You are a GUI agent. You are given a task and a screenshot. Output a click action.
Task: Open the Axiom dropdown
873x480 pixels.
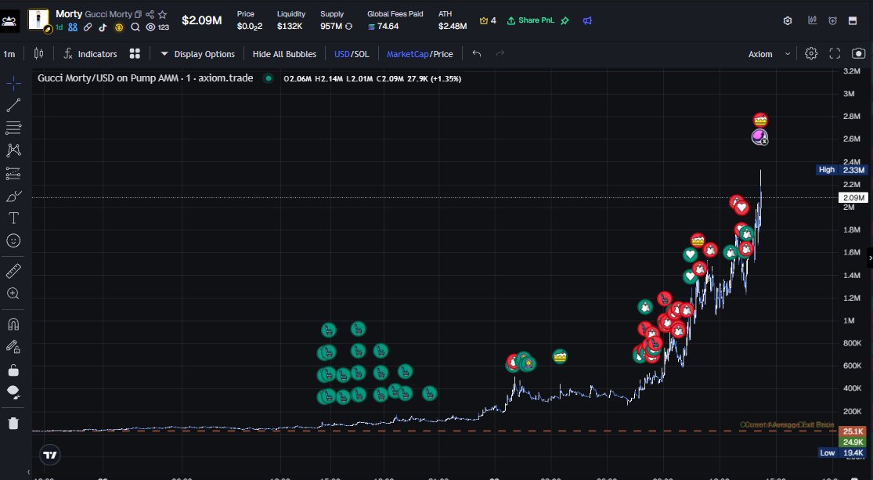[x=769, y=54]
